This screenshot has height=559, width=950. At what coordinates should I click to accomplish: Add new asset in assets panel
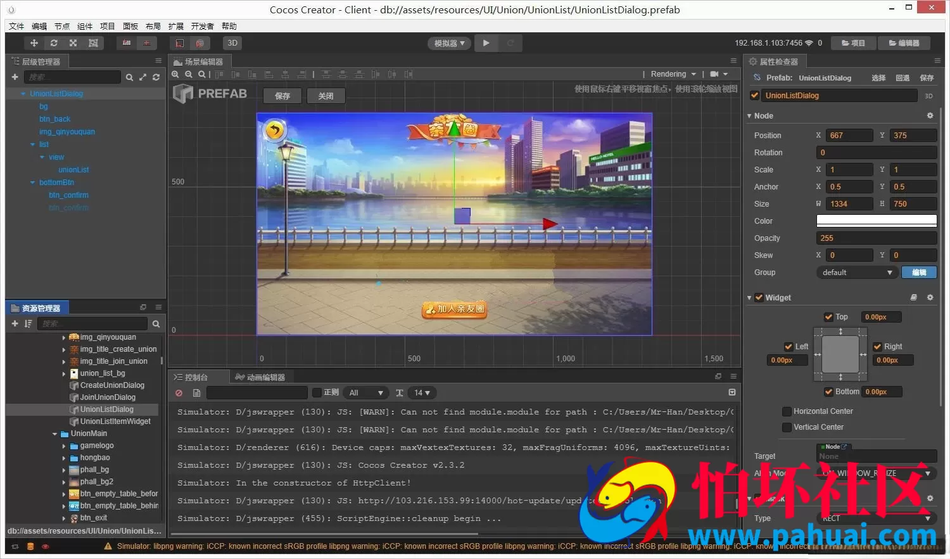(15, 323)
